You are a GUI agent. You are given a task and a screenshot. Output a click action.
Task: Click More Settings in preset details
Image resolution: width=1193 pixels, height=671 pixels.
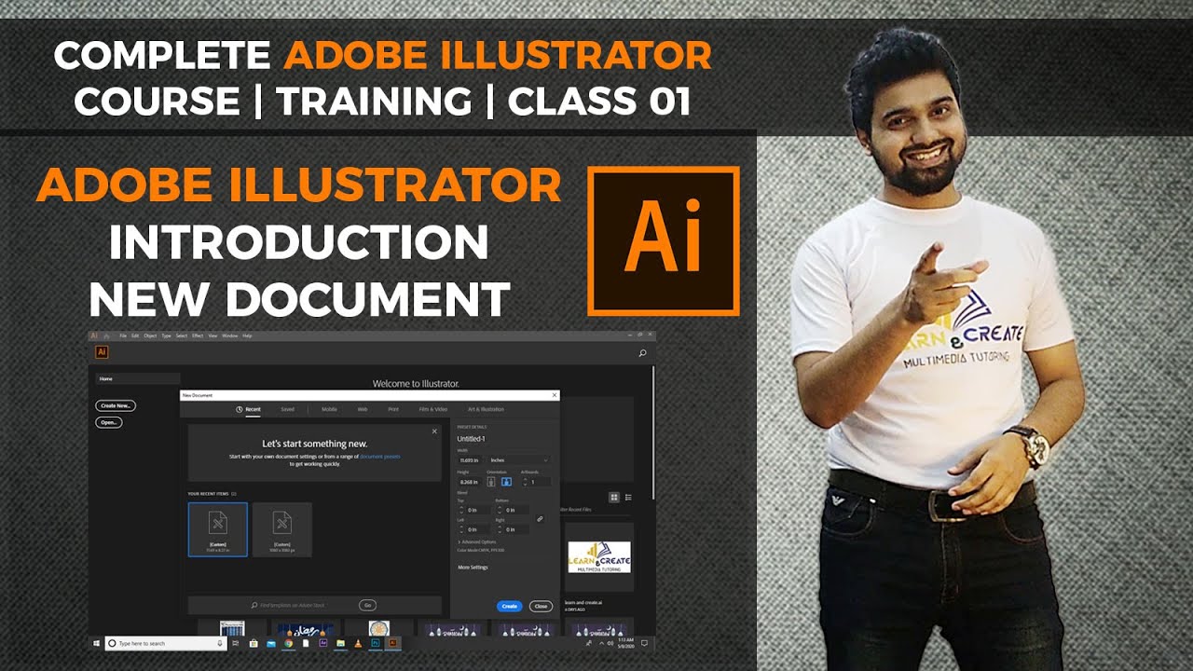pos(473,568)
